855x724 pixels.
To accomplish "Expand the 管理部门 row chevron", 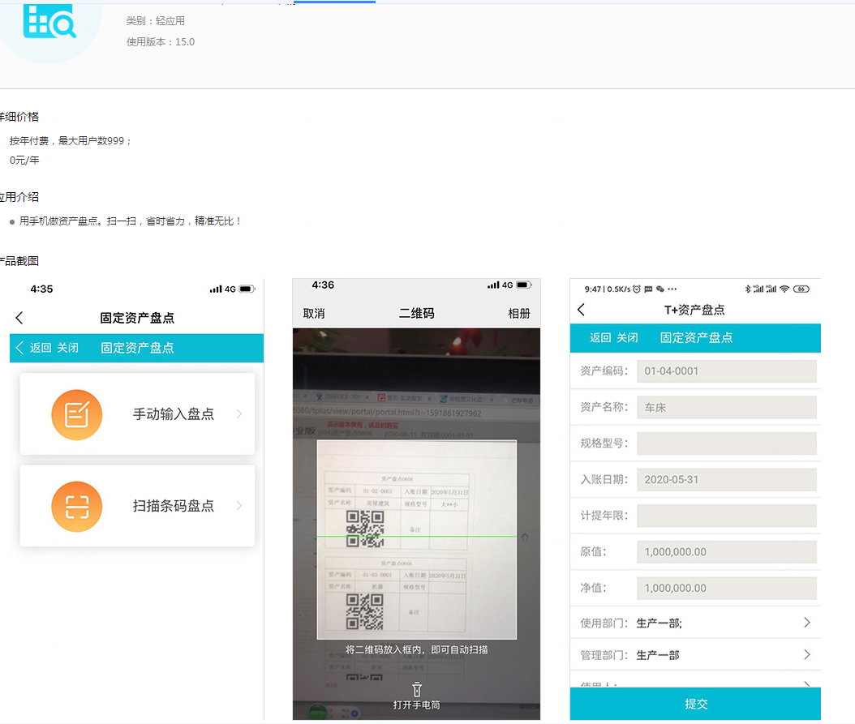I will pyautogui.click(x=807, y=655).
